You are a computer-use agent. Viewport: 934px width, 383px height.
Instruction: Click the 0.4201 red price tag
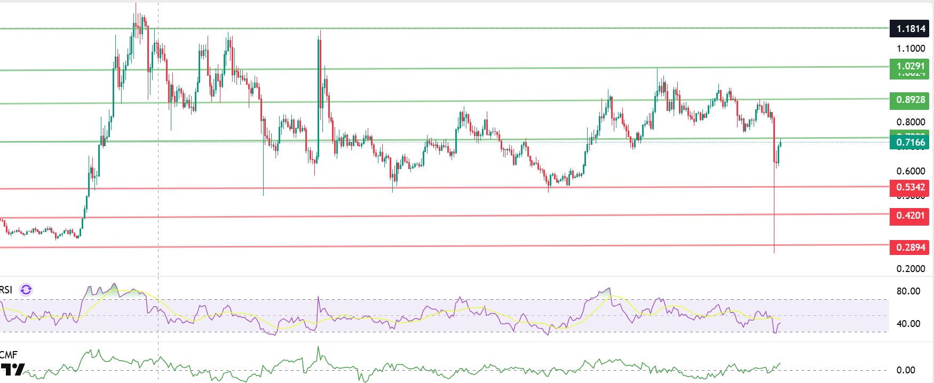[x=909, y=216]
